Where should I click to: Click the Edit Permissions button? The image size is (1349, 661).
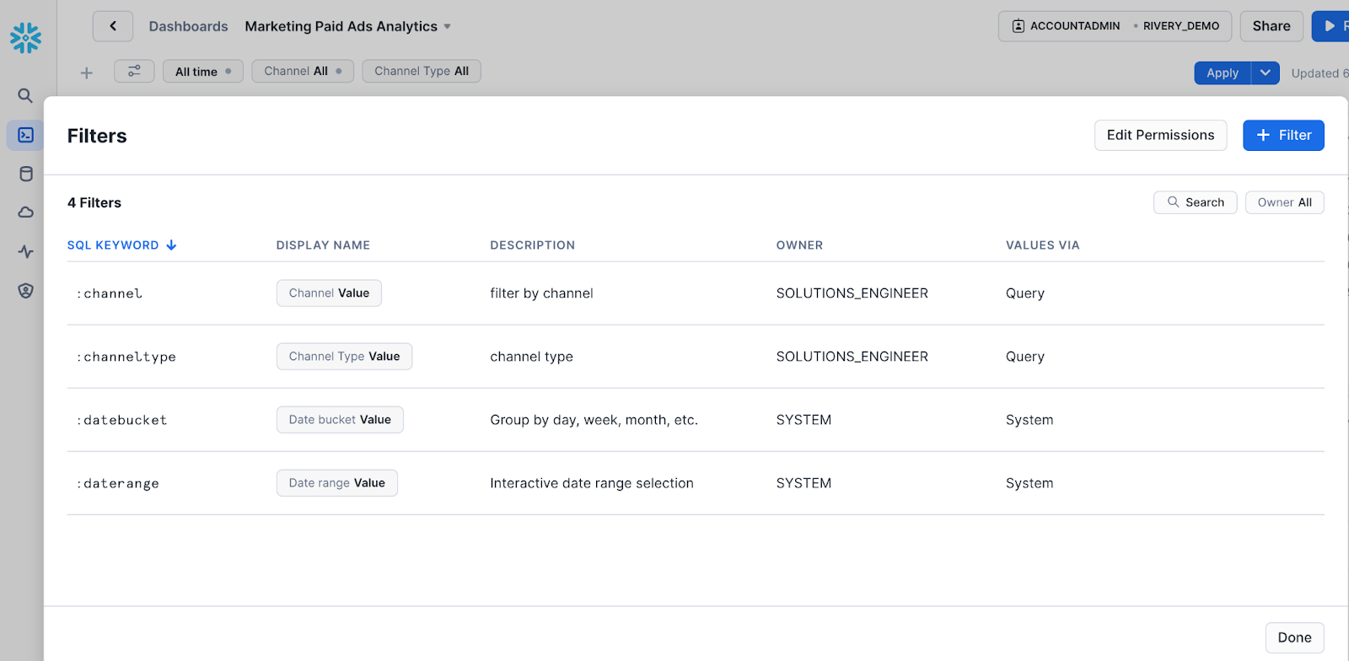pyautogui.click(x=1160, y=135)
